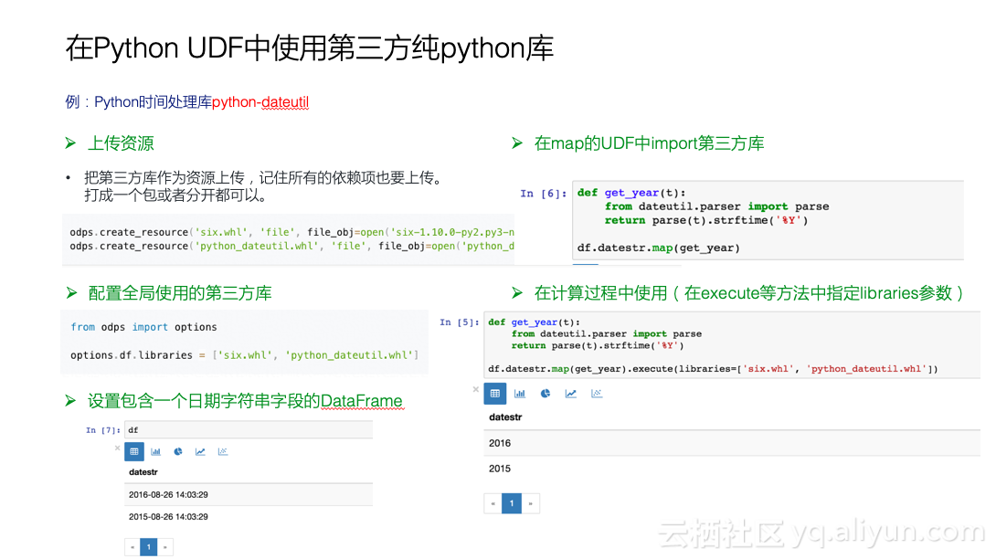The height and width of the screenshot is (559, 996).
Task: Click the In [5] code cell
Action: click(732, 345)
